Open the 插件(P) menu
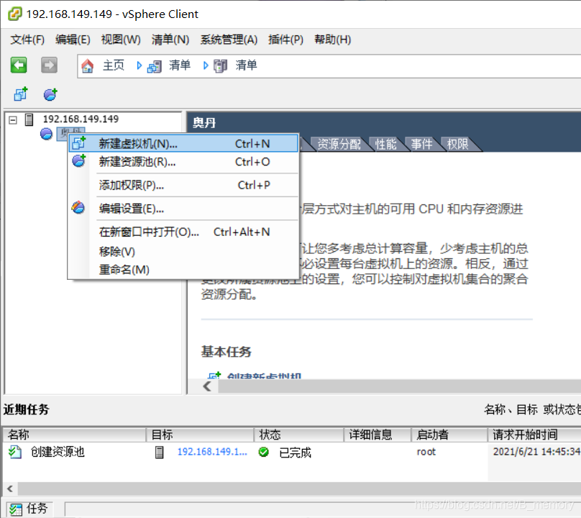Image resolution: width=581 pixels, height=518 pixels. (285, 40)
